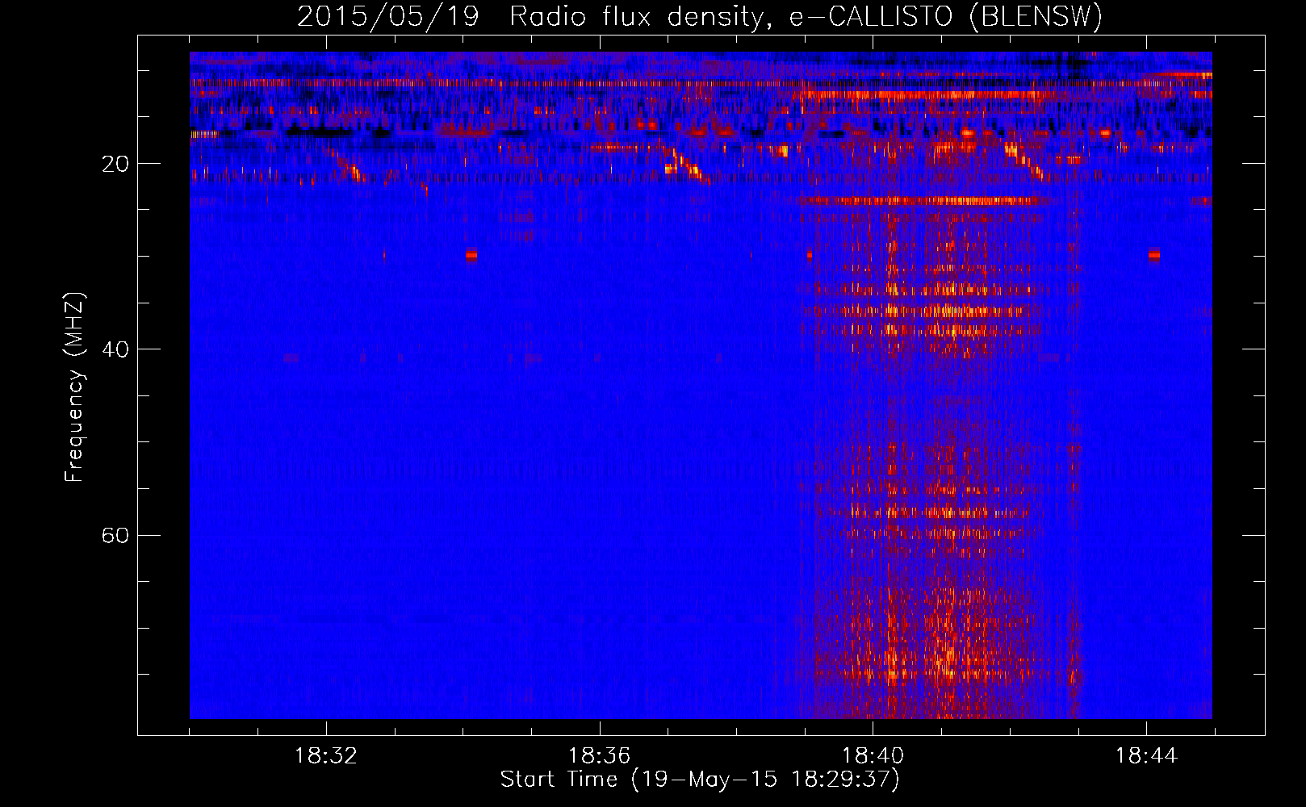Click the '18:40' time tick label
The image size is (1306, 807).
pos(873,756)
